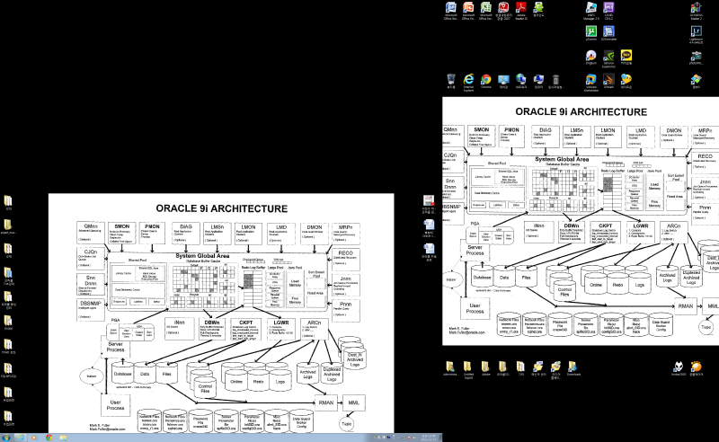Open the File Explorer taskbar icon
This screenshot has height=442, width=719.
[x=63, y=438]
